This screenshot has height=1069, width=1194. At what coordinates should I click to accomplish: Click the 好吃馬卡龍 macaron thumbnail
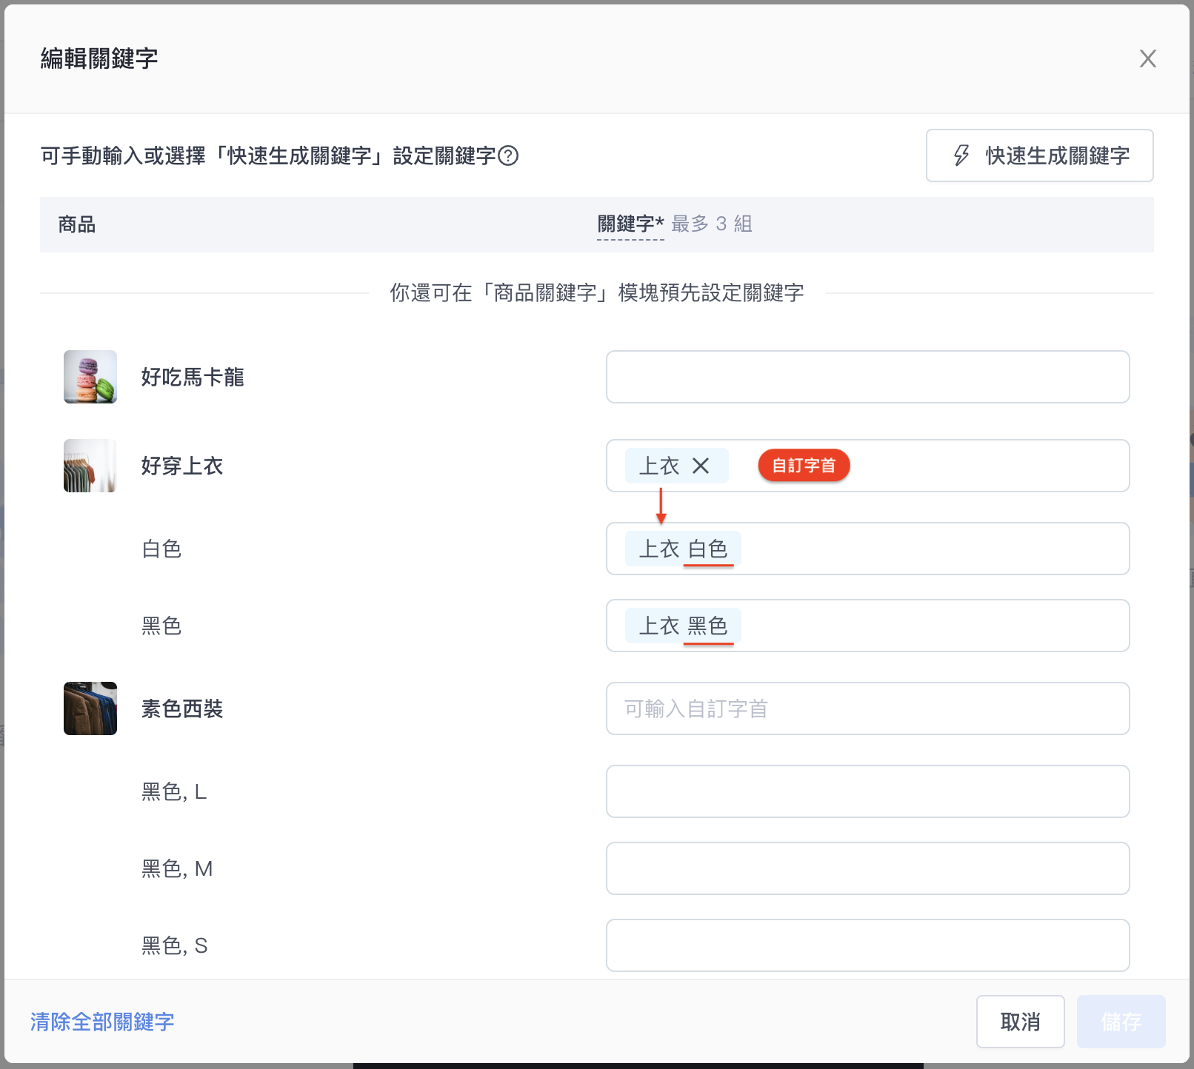pyautogui.click(x=90, y=377)
